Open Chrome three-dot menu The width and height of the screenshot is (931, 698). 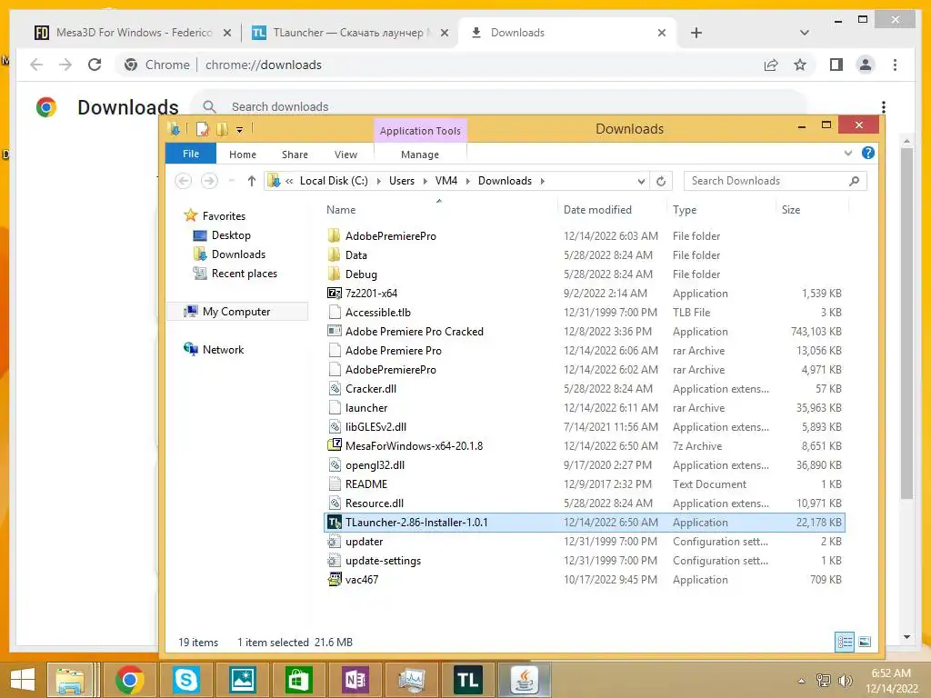pyautogui.click(x=895, y=65)
